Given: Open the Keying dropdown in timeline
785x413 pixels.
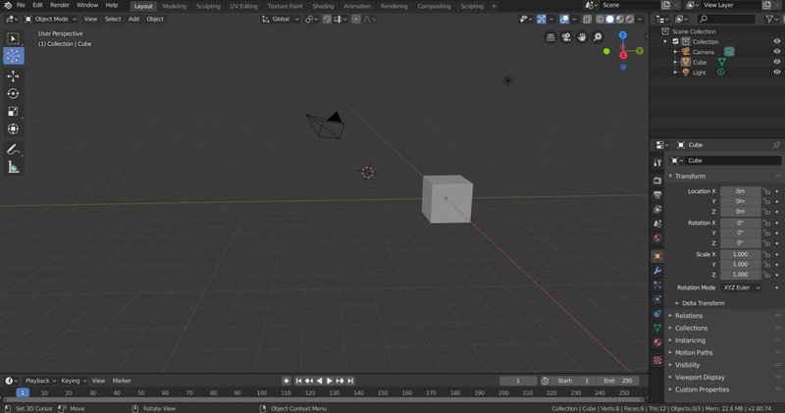Looking at the screenshot, I should pyautogui.click(x=74, y=381).
